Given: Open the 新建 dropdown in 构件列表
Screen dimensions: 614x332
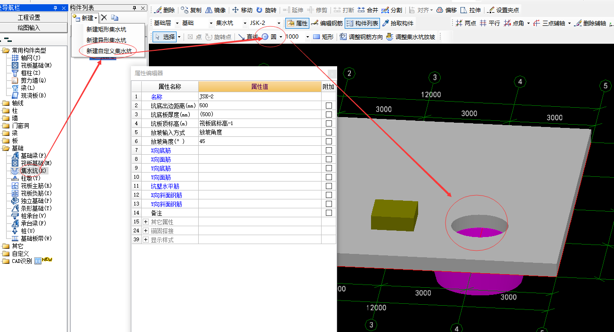Looking at the screenshot, I should (x=85, y=18).
